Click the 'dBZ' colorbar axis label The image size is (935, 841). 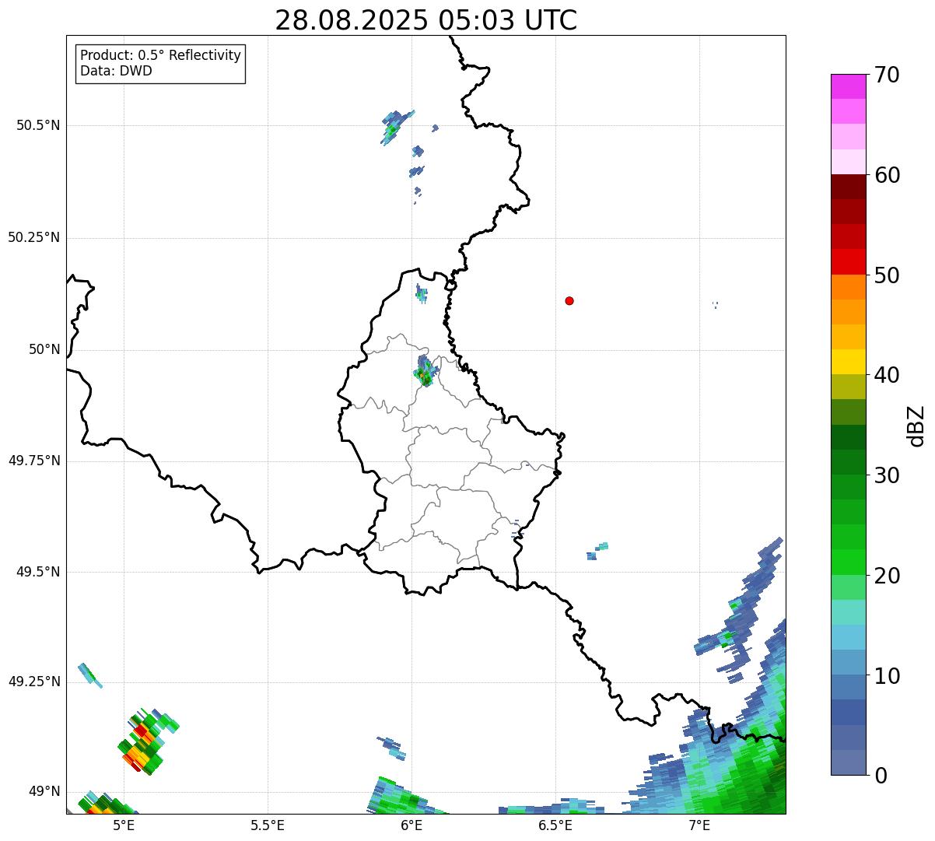[x=916, y=426]
